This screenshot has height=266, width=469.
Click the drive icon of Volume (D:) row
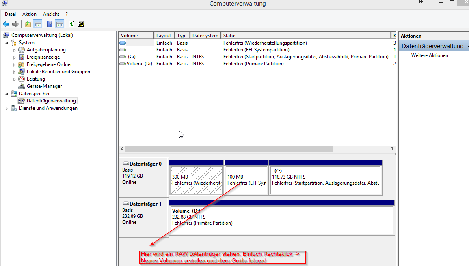123,64
